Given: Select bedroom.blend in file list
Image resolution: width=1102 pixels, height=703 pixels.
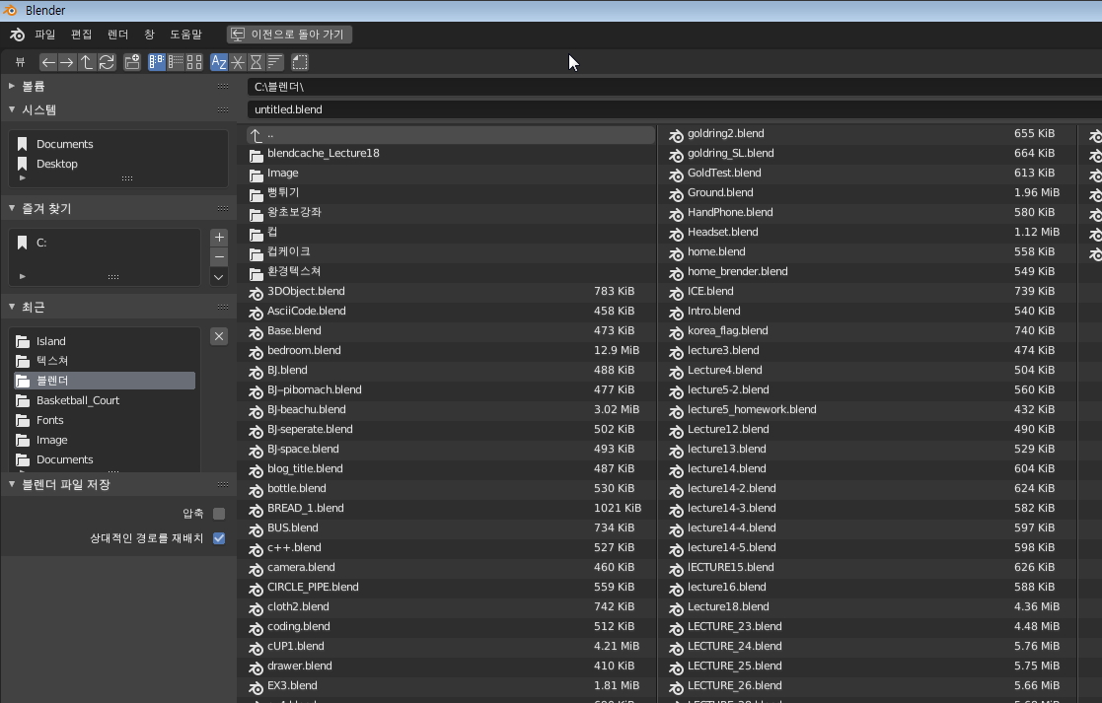Looking at the screenshot, I should tap(451, 350).
